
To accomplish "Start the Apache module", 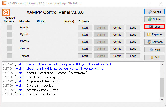I will click(85, 28).
